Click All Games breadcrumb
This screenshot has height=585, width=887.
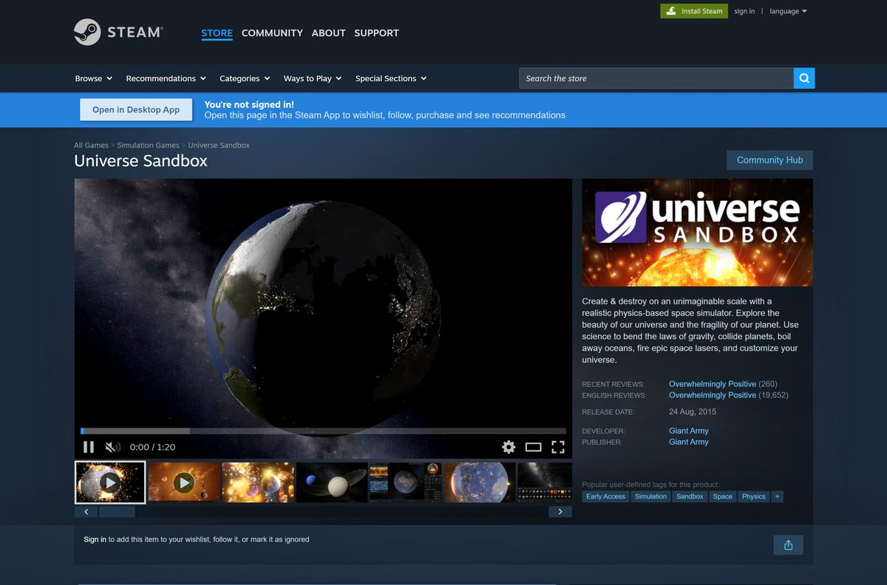pyautogui.click(x=91, y=146)
